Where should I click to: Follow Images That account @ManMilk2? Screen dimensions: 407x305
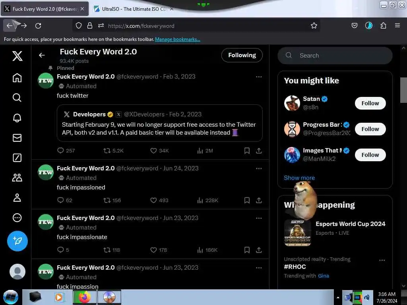pyautogui.click(x=370, y=155)
